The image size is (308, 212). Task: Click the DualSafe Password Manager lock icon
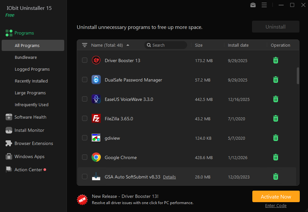(96, 80)
